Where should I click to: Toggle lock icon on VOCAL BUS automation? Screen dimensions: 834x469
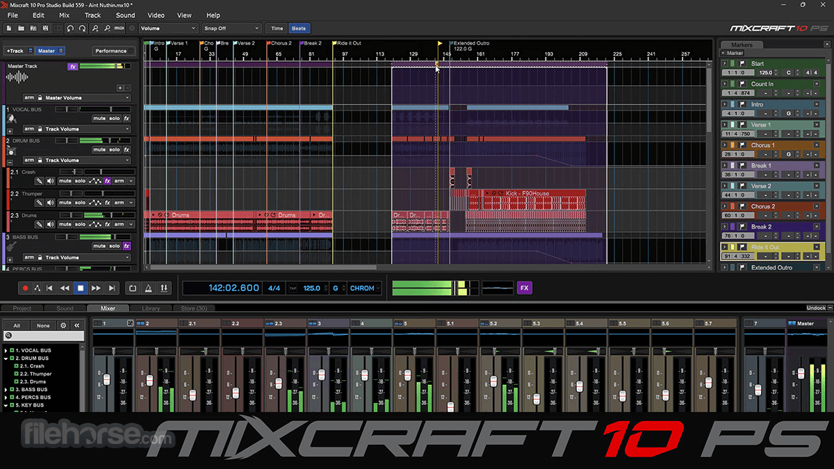click(40, 129)
